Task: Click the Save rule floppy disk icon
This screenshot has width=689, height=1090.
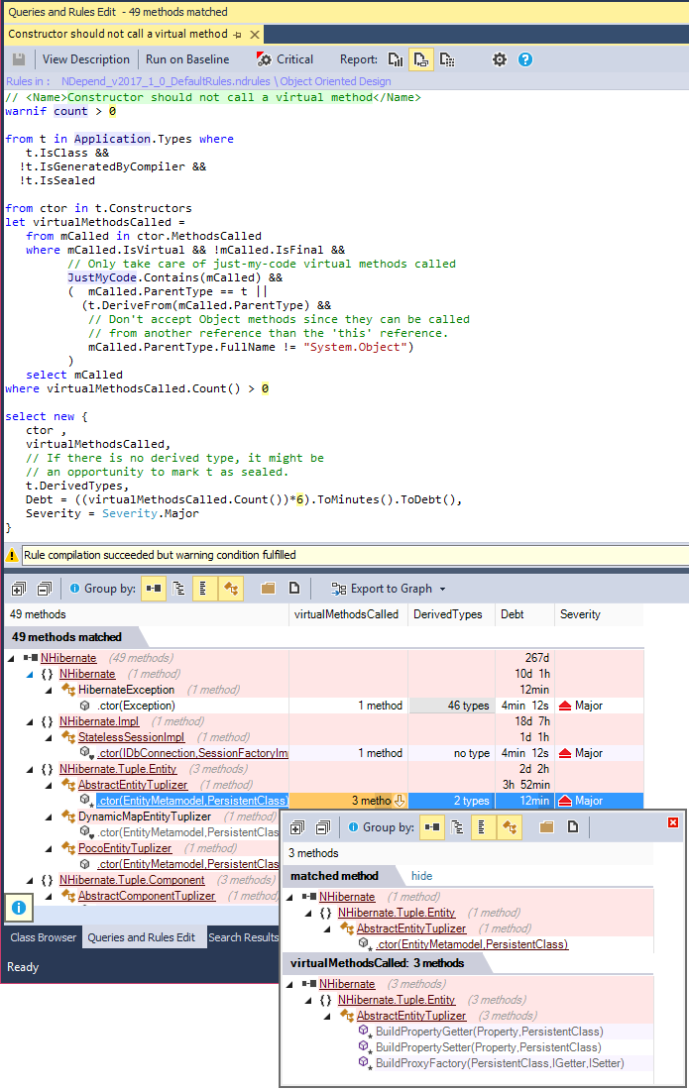Action: (19, 59)
